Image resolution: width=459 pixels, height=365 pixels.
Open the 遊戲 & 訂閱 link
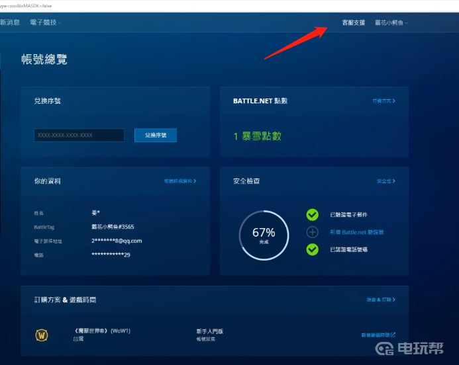tap(381, 300)
